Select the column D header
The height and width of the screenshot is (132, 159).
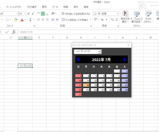click(25, 38)
